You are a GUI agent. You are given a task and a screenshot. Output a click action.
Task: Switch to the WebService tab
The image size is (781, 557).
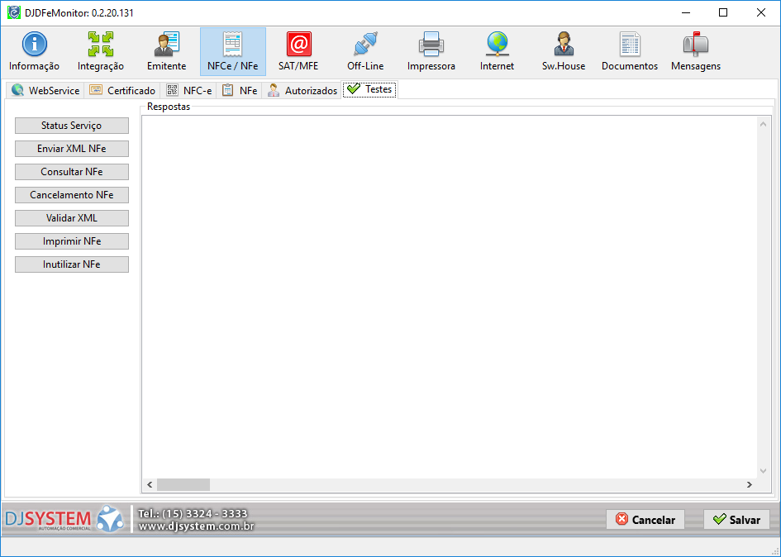pos(45,90)
